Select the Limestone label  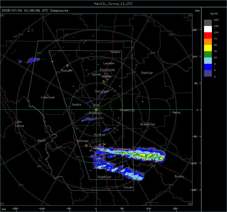pos(48,97)
